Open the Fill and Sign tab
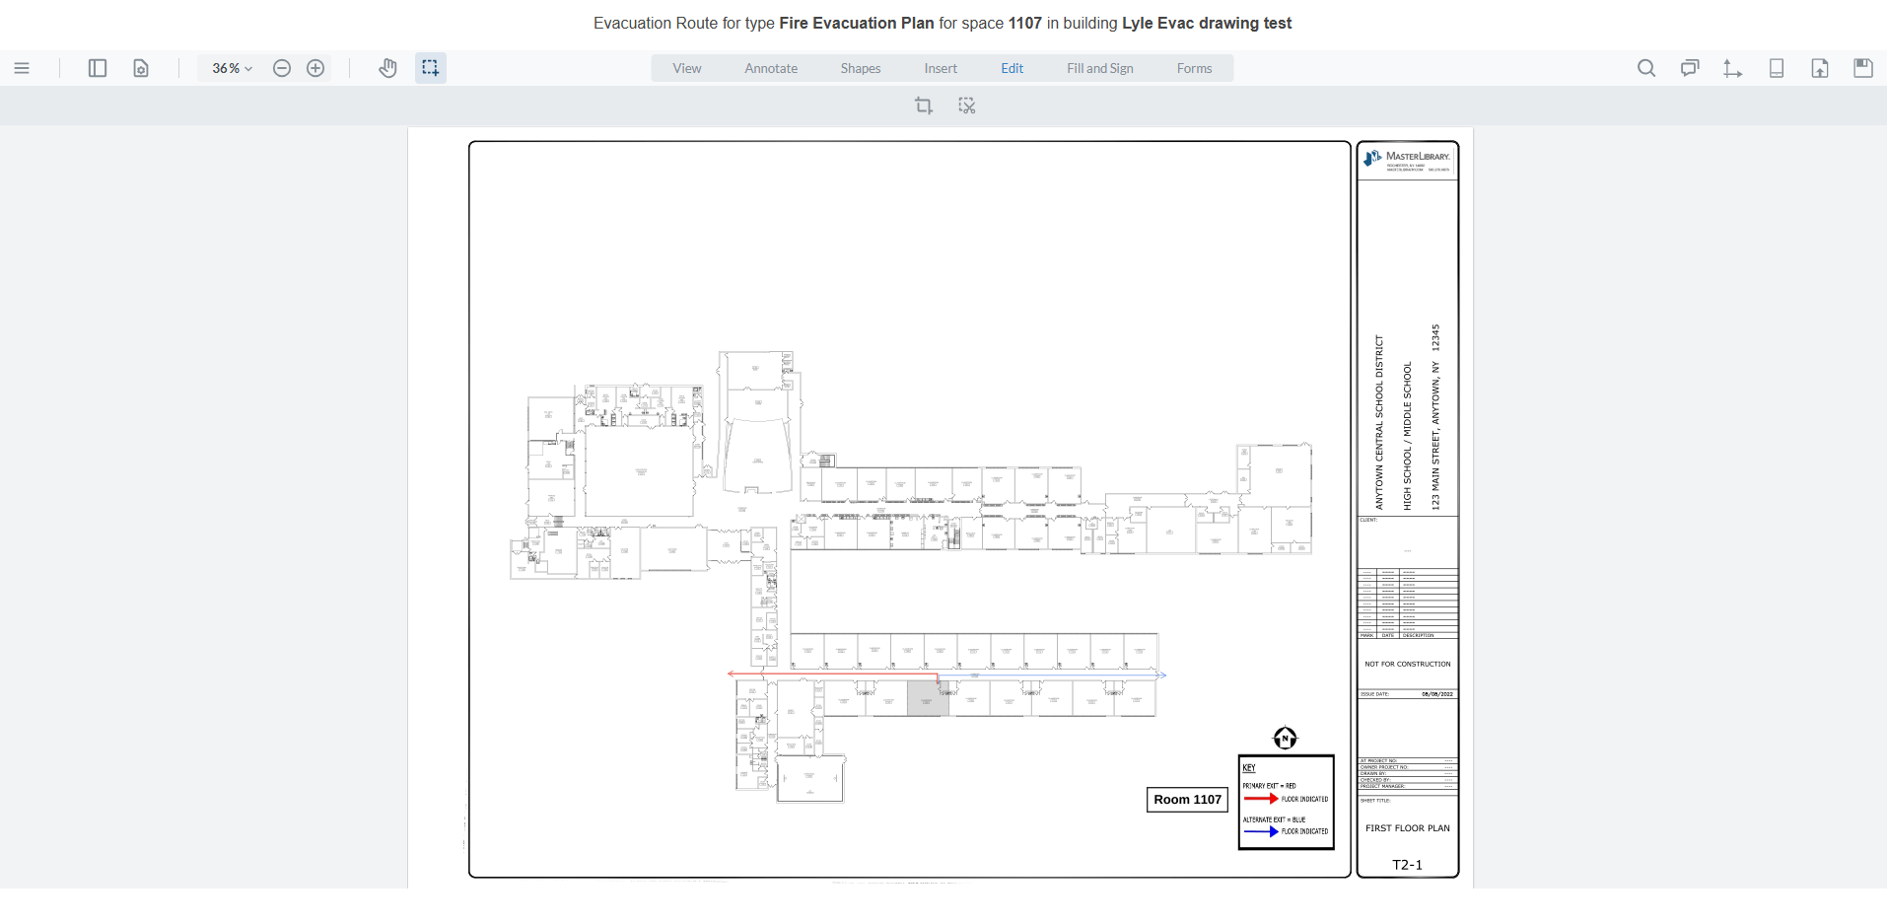 (1100, 68)
